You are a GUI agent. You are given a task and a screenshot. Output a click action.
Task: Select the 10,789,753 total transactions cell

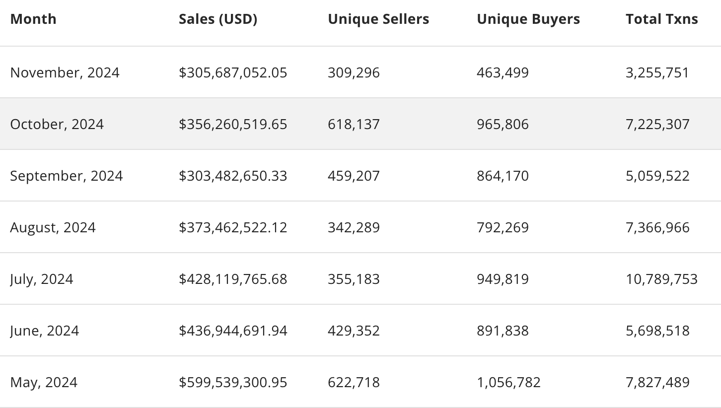pyautogui.click(x=661, y=279)
